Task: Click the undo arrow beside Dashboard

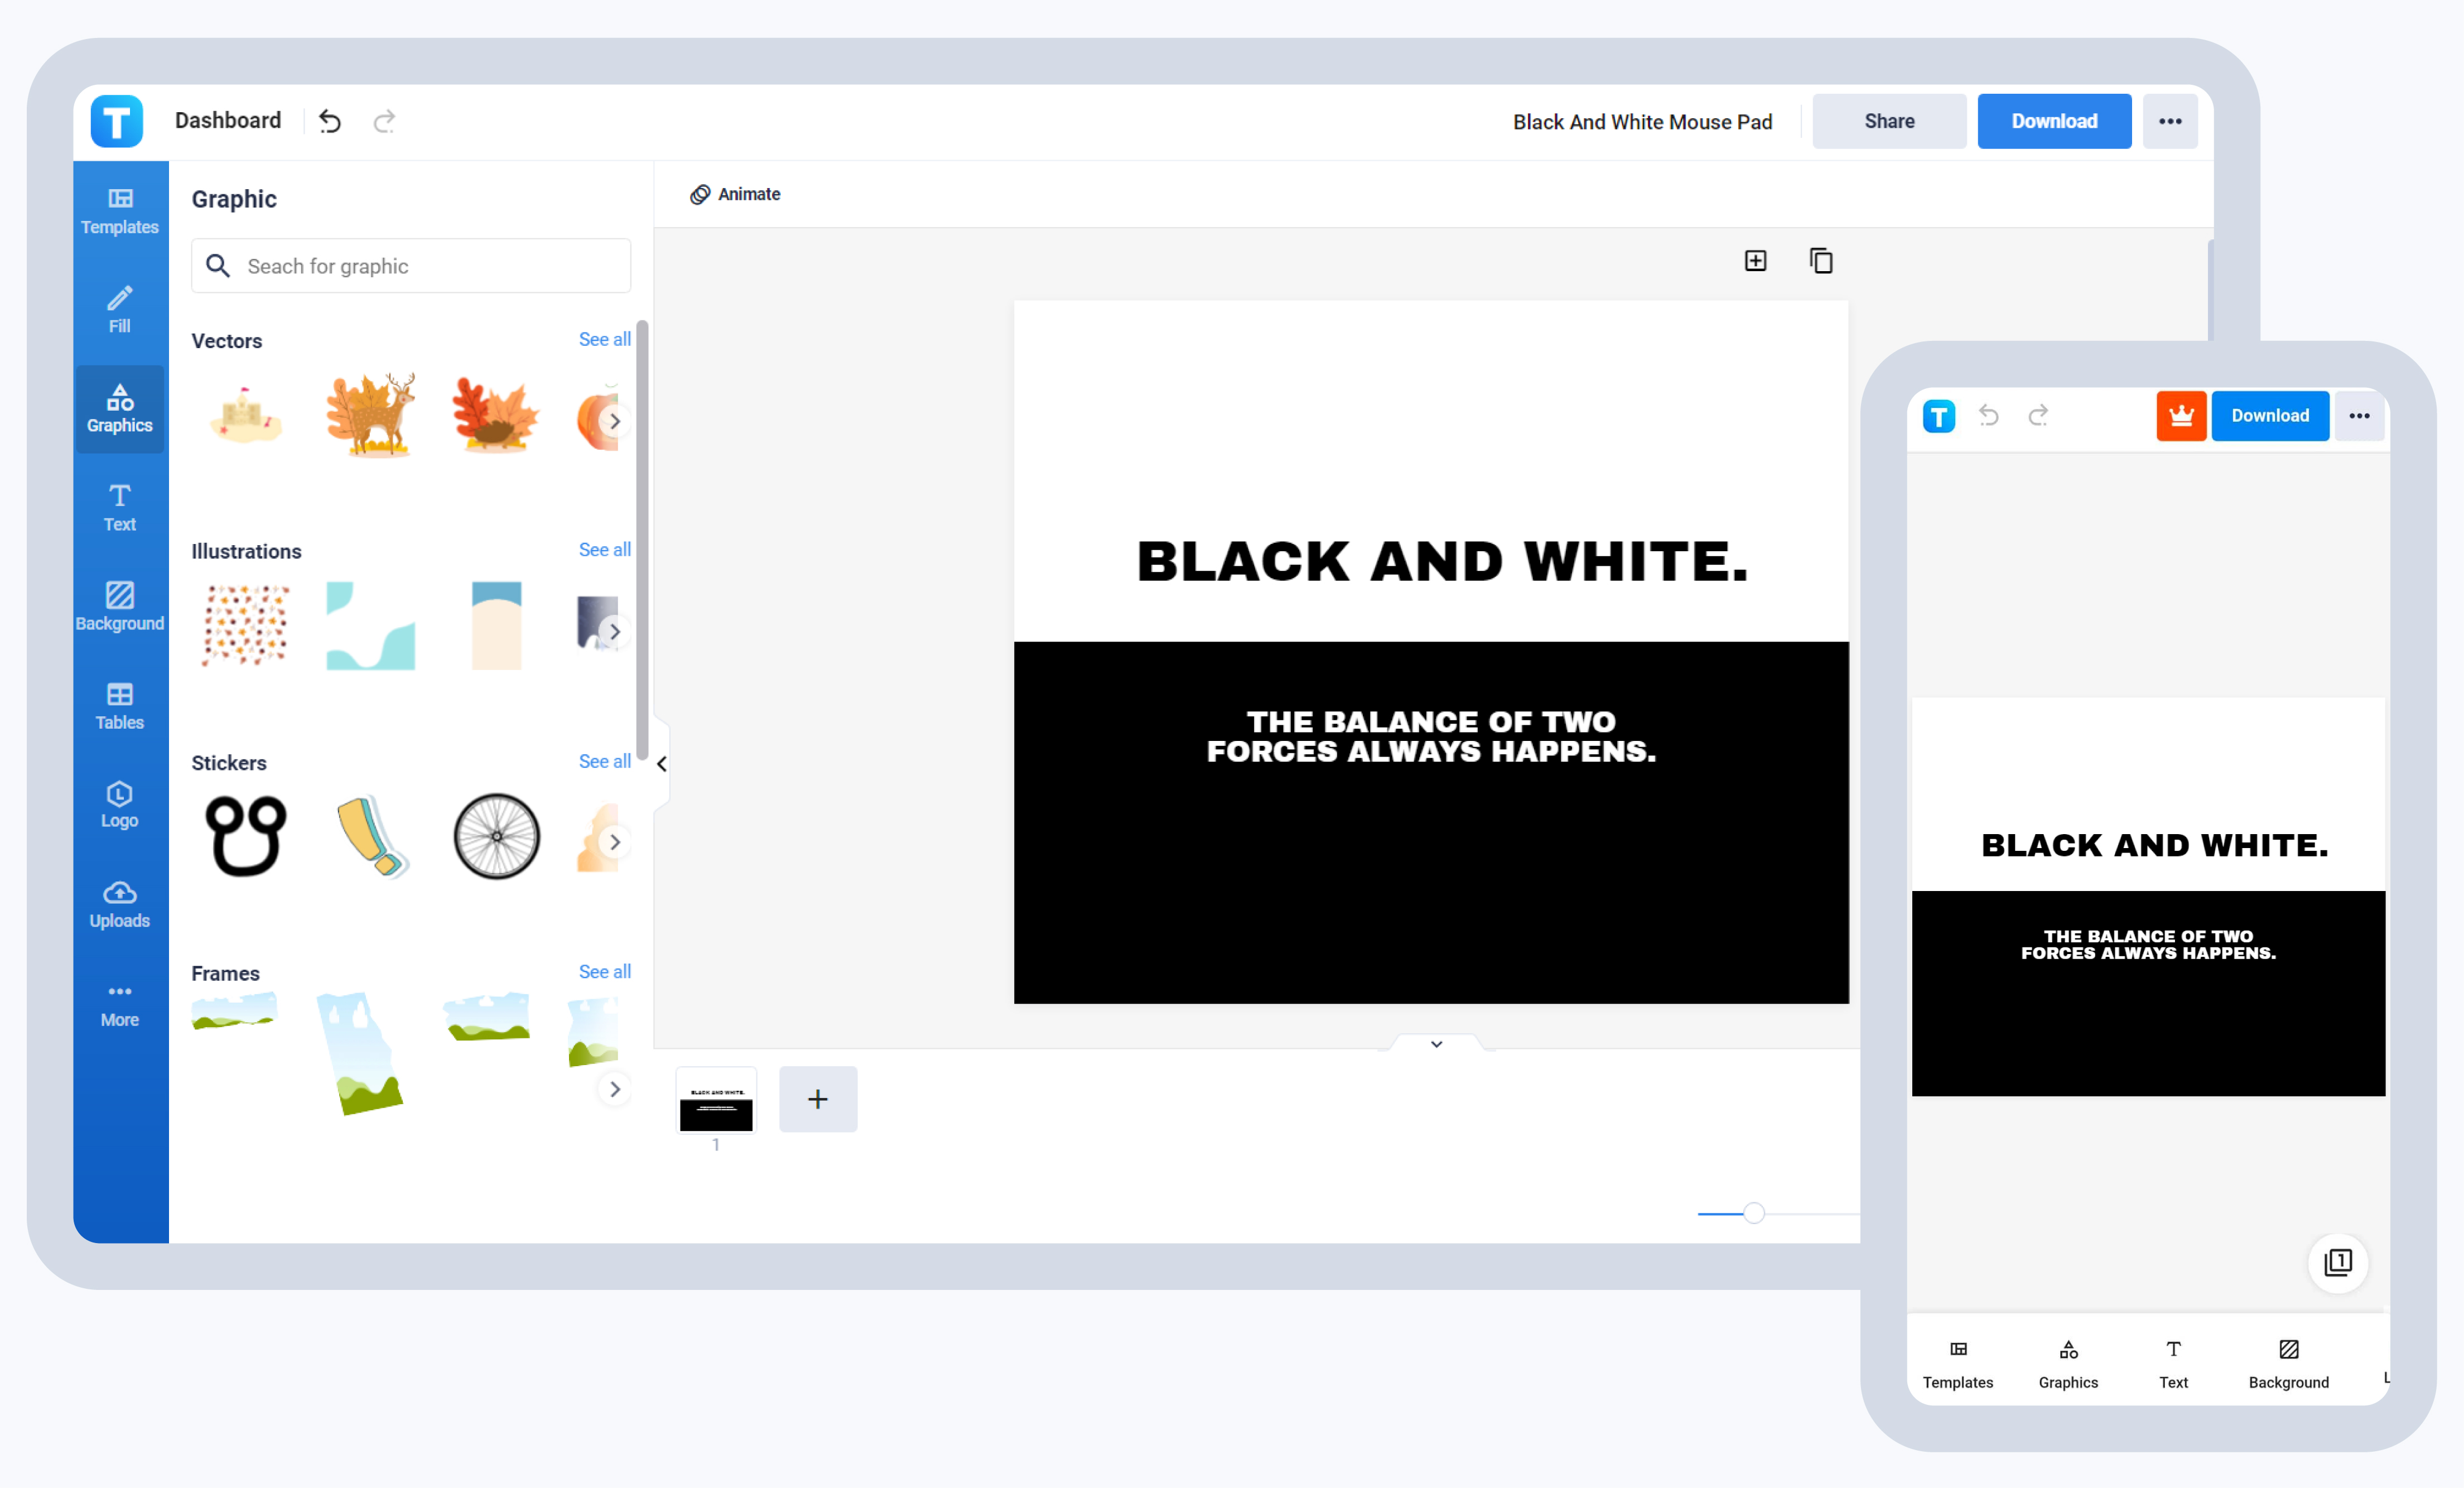Action: (x=330, y=121)
